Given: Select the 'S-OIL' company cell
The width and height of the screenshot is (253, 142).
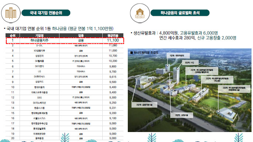Looking at the screenshot, I should click(40, 45).
